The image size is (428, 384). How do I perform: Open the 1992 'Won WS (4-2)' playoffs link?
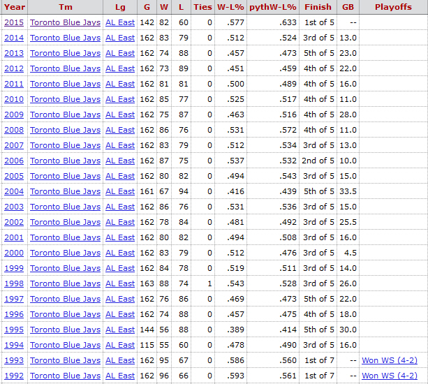click(388, 376)
